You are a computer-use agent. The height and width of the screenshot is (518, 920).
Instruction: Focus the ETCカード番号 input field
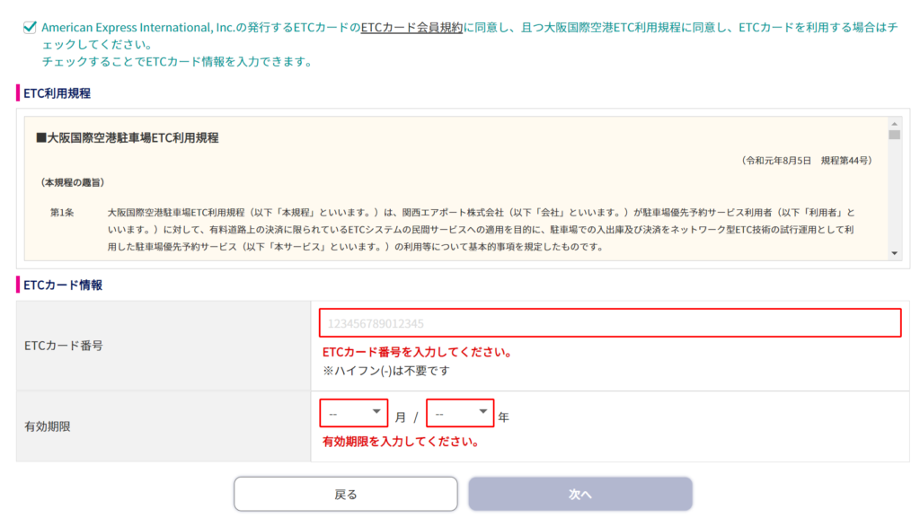(610, 323)
